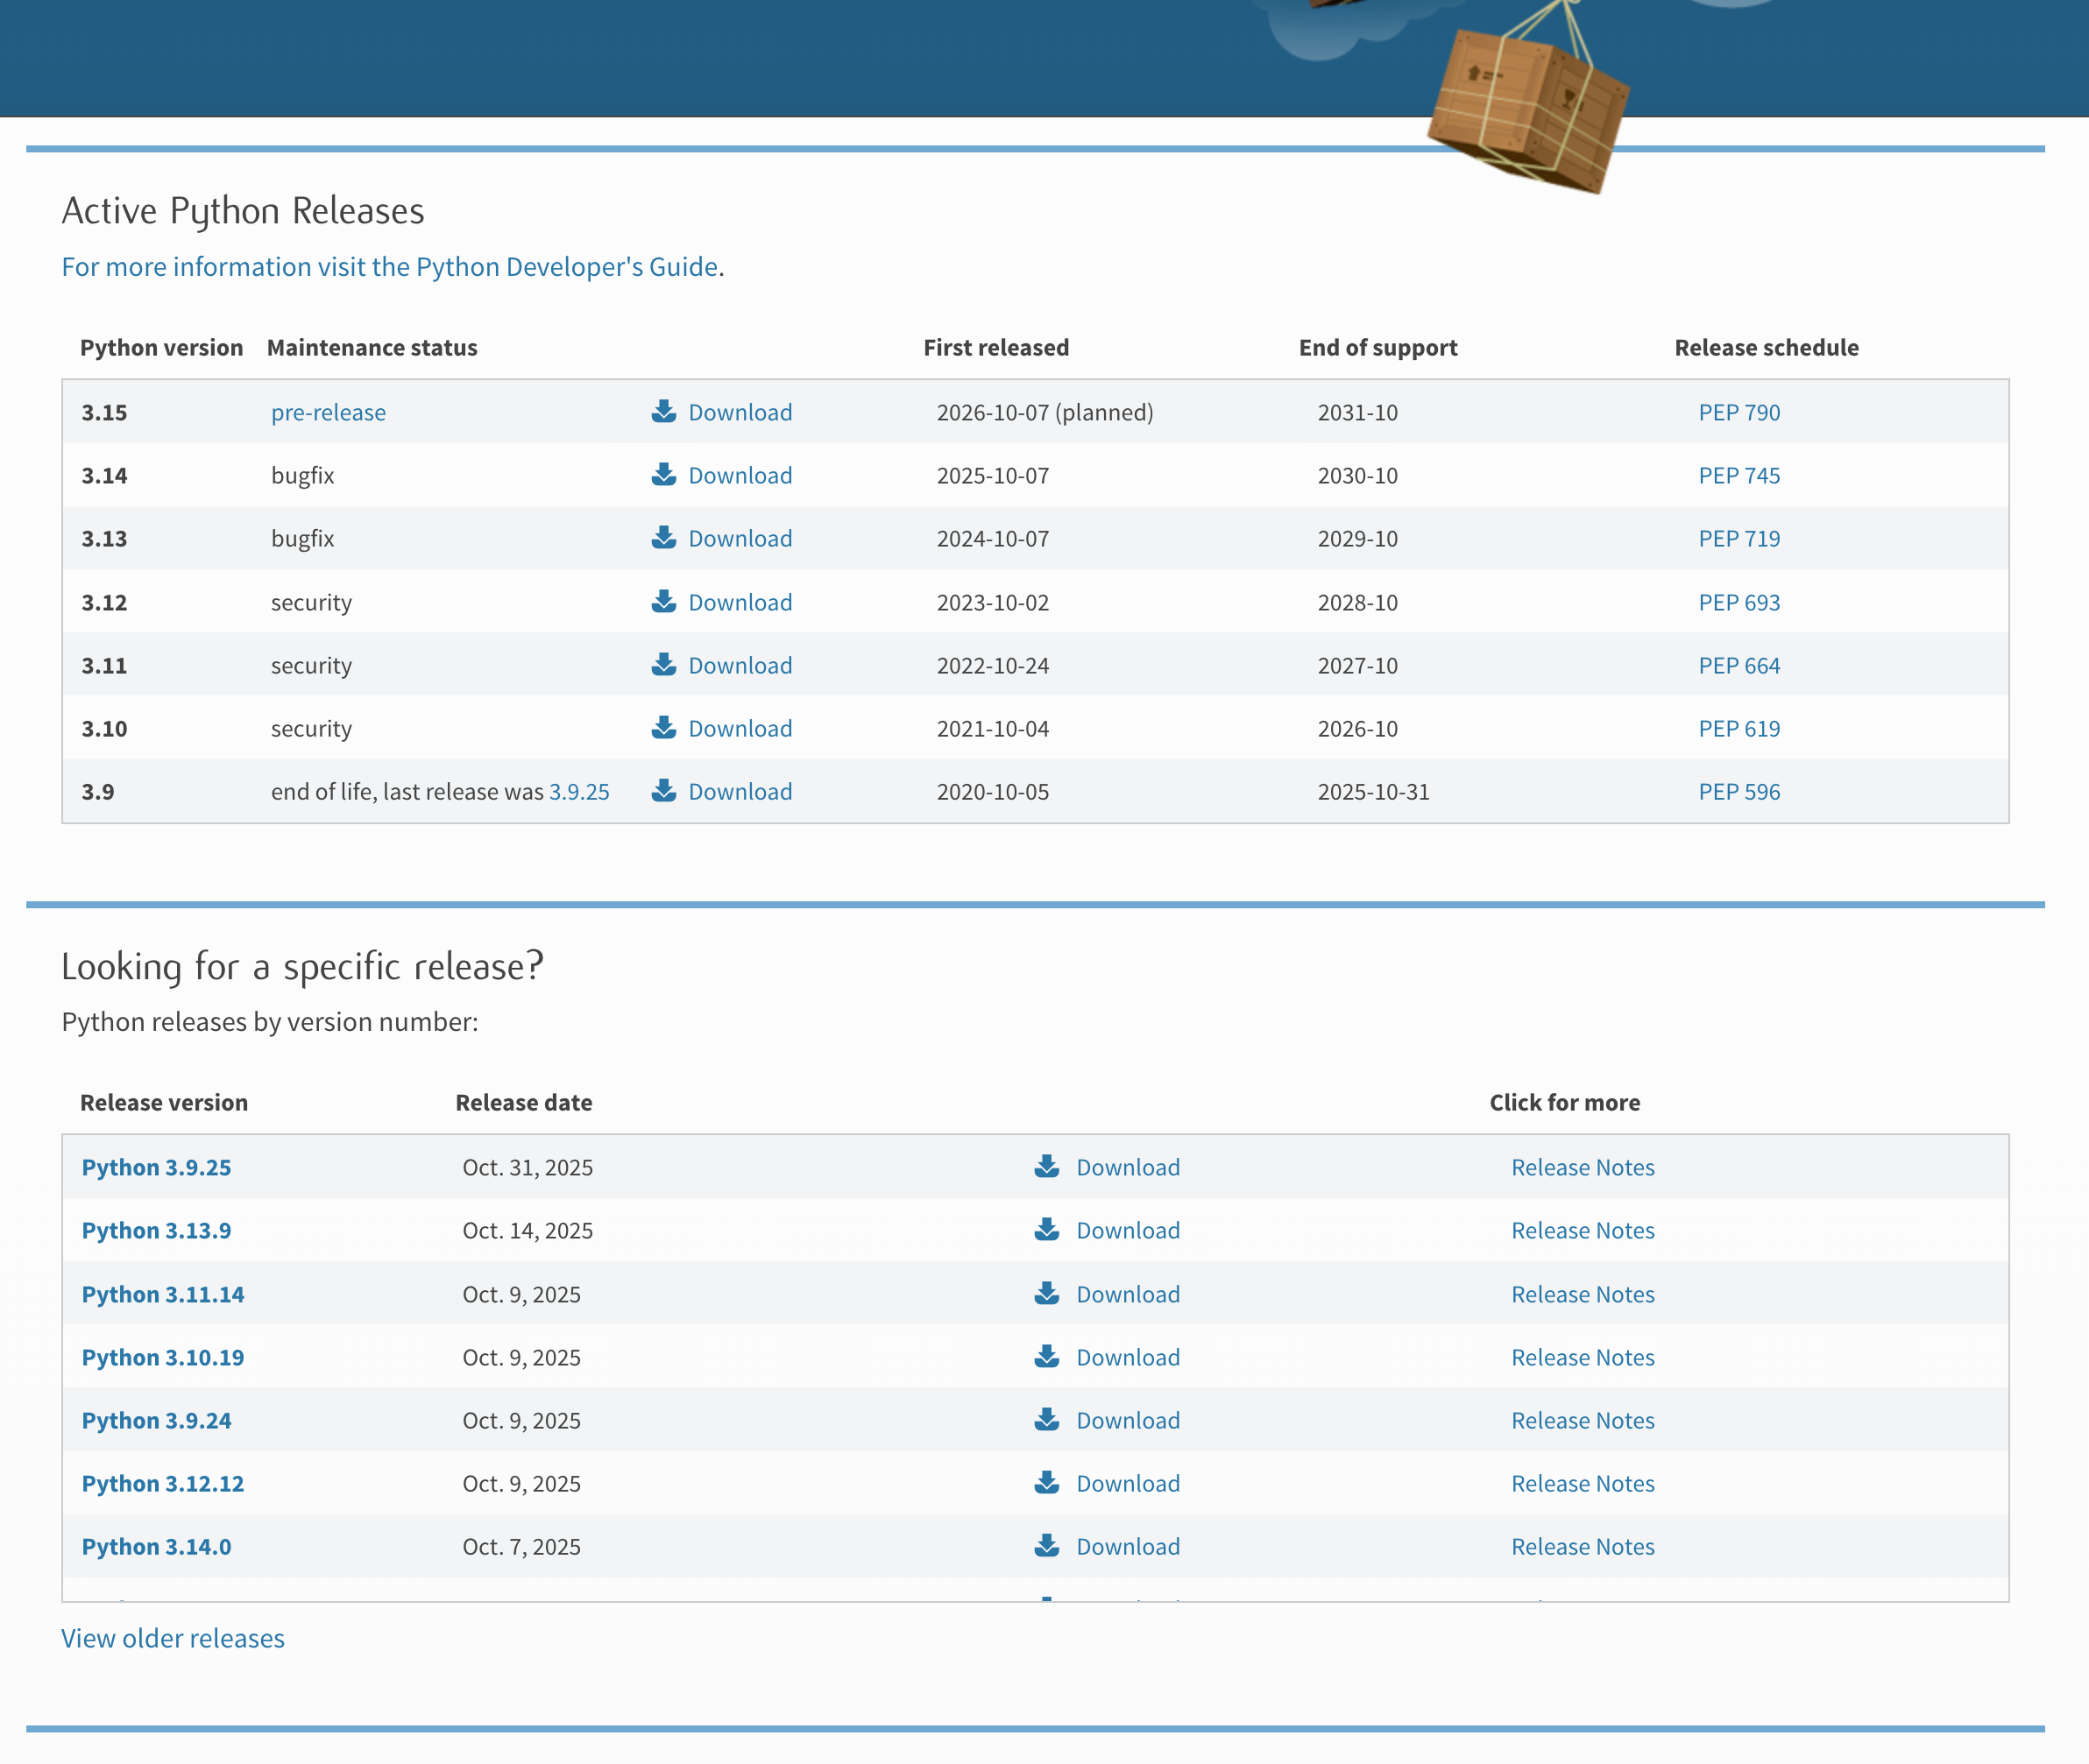
Task: Click download icon for Python 3.11.14
Action: point(1046,1293)
